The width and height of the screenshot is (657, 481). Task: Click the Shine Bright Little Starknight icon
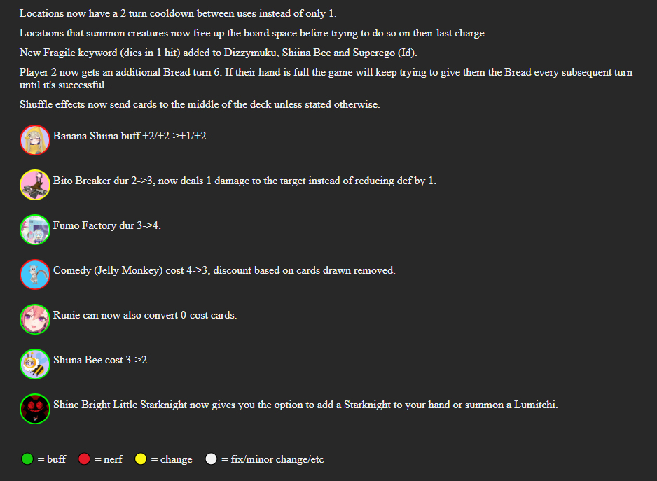click(35, 409)
